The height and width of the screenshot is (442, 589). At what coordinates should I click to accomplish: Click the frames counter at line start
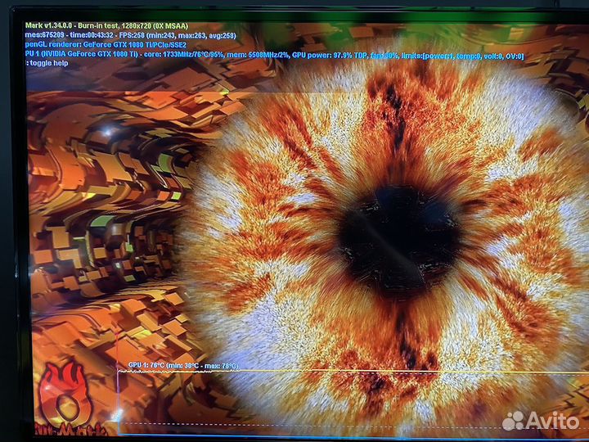[x=47, y=35]
